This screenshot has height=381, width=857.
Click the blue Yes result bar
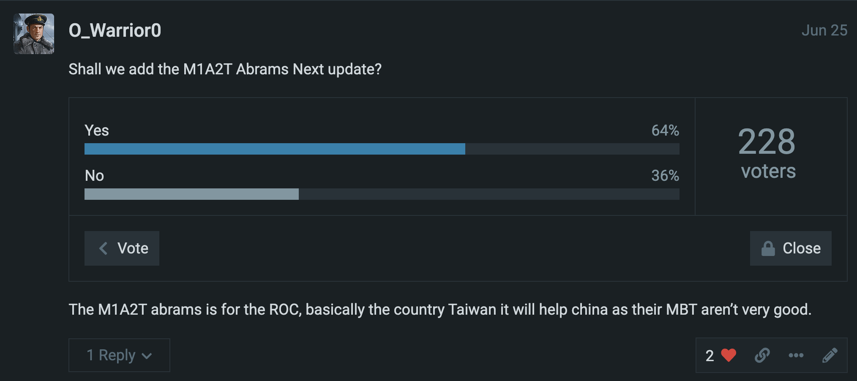coord(275,149)
